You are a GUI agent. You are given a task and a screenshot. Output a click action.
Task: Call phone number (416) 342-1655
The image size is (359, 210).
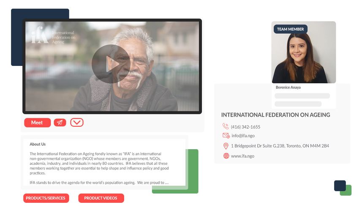tap(245, 127)
